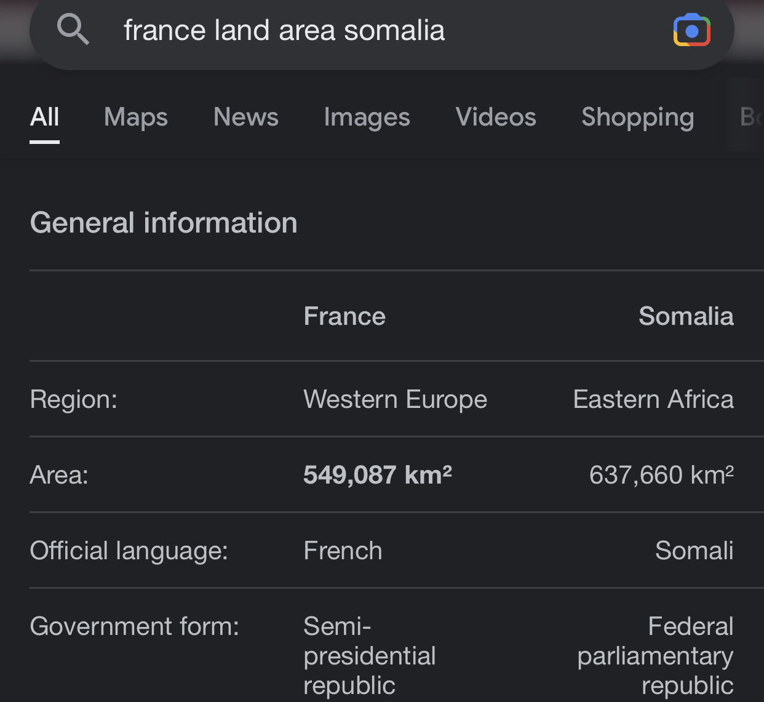Viewport: 764px width, 702px height.
Task: Tap the French official language cell
Action: 343,551
